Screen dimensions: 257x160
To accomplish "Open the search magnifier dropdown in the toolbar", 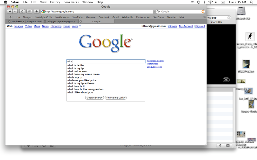I will coord(158,12).
